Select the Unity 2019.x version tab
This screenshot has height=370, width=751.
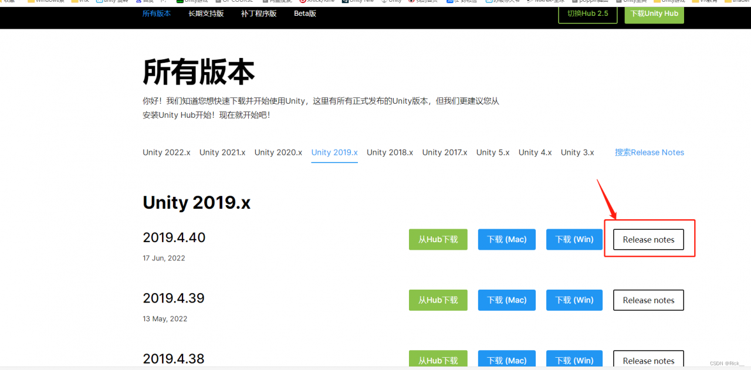pyautogui.click(x=334, y=152)
